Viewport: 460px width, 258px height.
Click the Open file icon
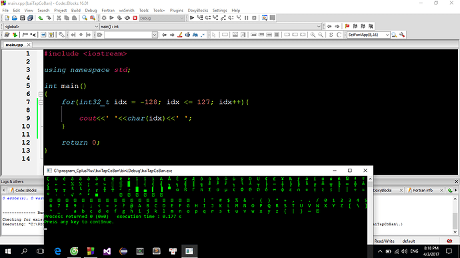[x=15, y=18]
